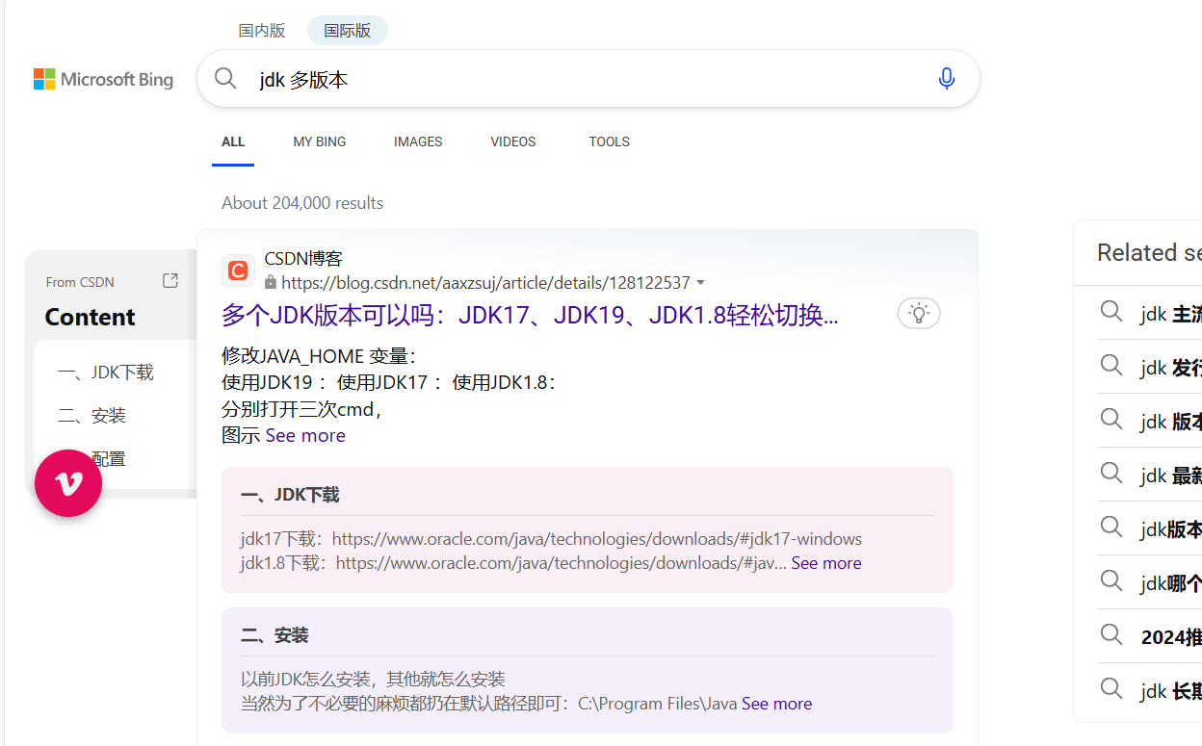Click related search 'jdk 最新'

coord(1170,476)
